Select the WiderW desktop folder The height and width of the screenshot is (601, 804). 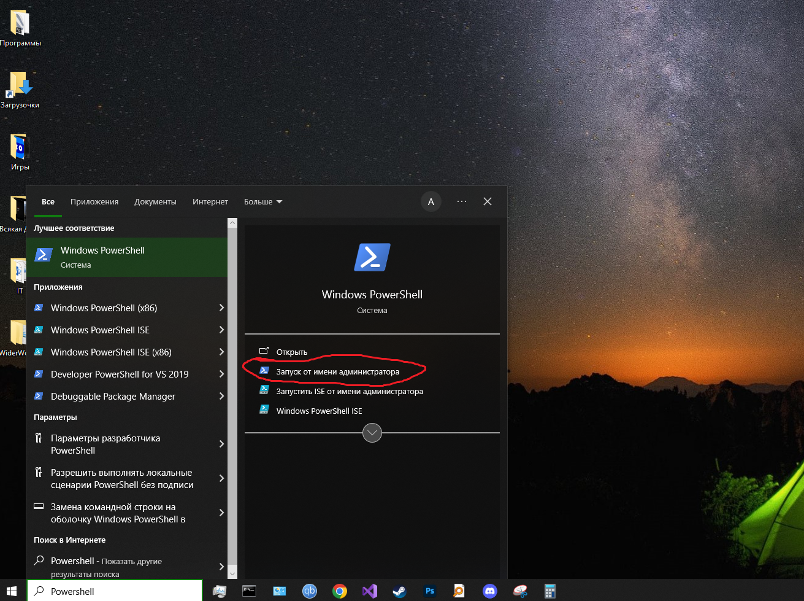click(13, 338)
